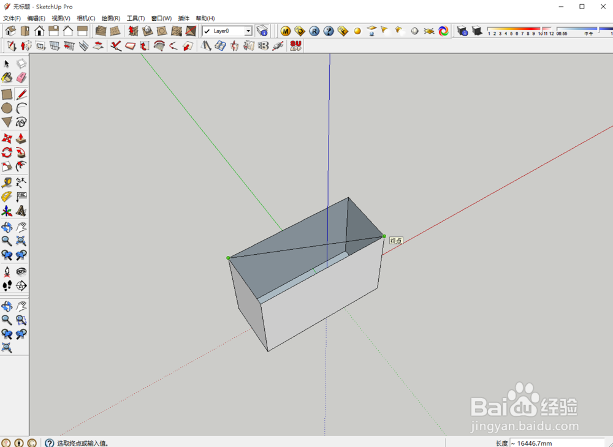Image resolution: width=613 pixels, height=447 pixels.
Task: Pick the Freehand scribble tool
Action: click(x=21, y=122)
